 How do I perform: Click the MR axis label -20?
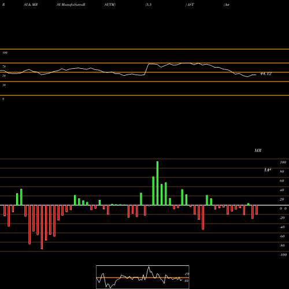pyautogui.click(x=282, y=218)
